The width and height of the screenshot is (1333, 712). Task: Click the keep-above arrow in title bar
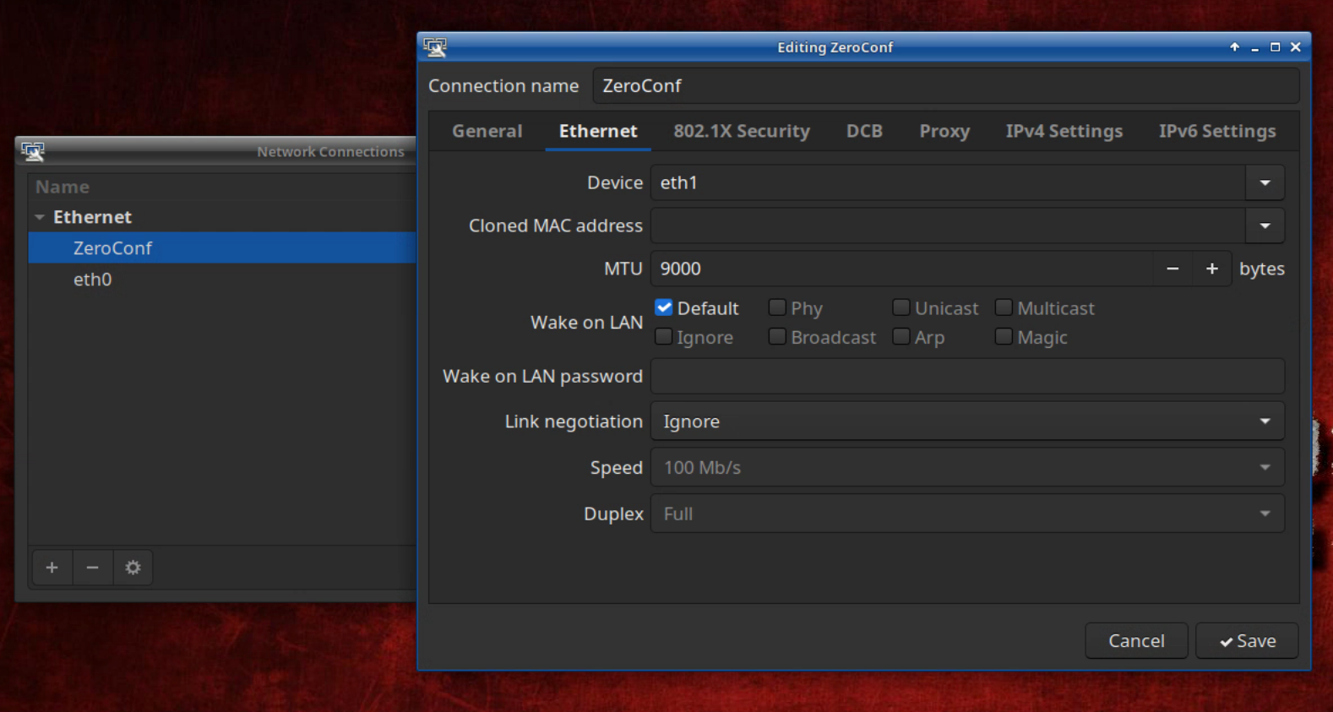pyautogui.click(x=1234, y=47)
